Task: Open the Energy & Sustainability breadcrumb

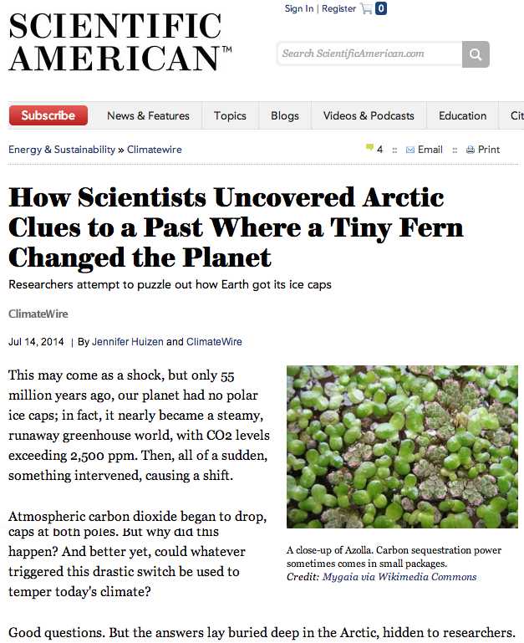Action: click(x=62, y=150)
